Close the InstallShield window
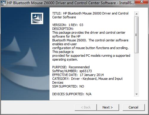Viewport: 149px width, 115px height. coord(142,2)
